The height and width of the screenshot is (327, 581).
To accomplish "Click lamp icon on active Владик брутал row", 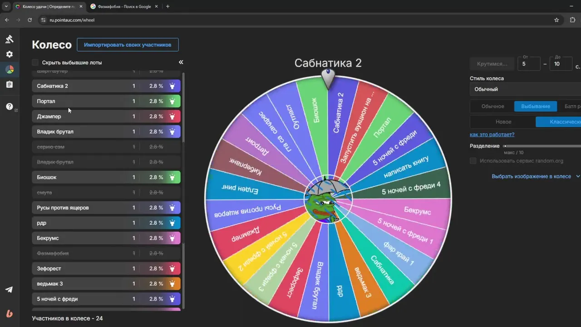I will pos(172,132).
